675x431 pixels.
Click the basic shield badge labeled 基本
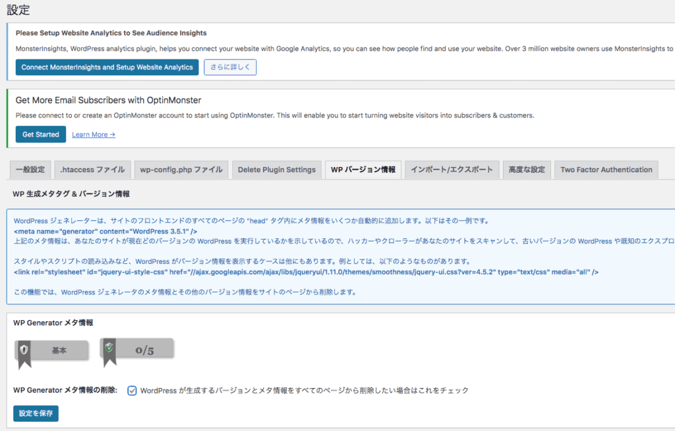click(51, 353)
